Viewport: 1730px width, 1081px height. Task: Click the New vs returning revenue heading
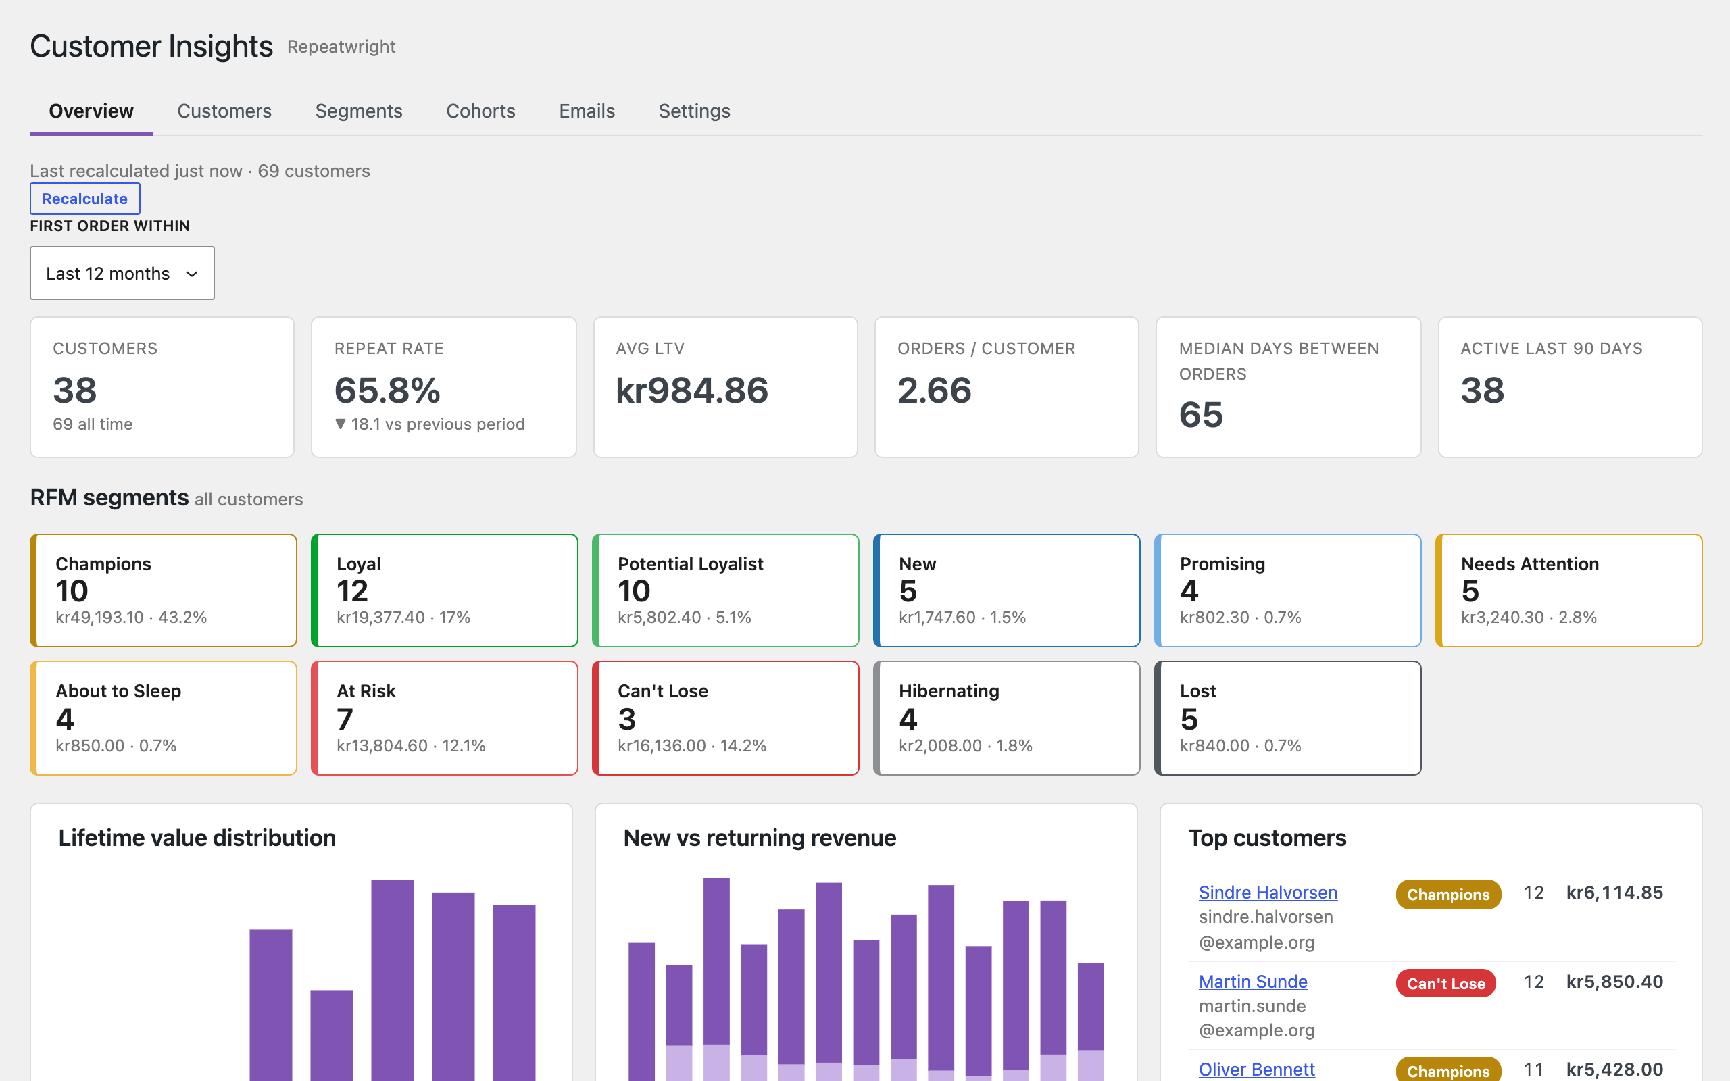(x=759, y=838)
